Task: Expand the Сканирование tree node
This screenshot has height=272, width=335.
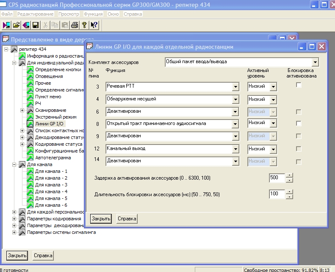Action: [22, 110]
